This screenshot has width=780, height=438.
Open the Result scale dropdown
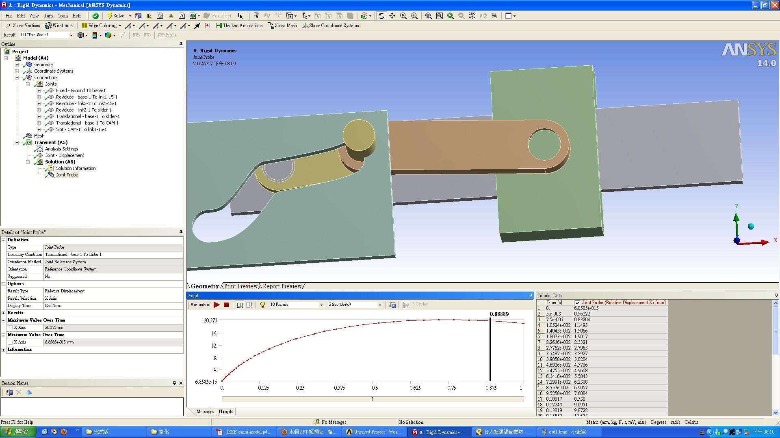click(x=71, y=35)
